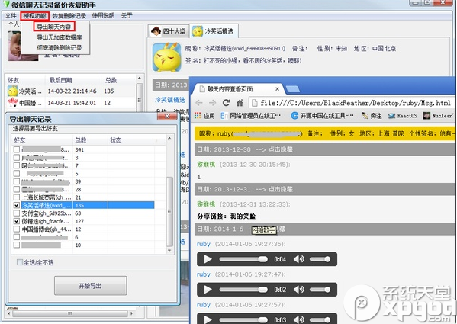Check the friend row with 3 messages
457x324 pixels.
click(17, 158)
